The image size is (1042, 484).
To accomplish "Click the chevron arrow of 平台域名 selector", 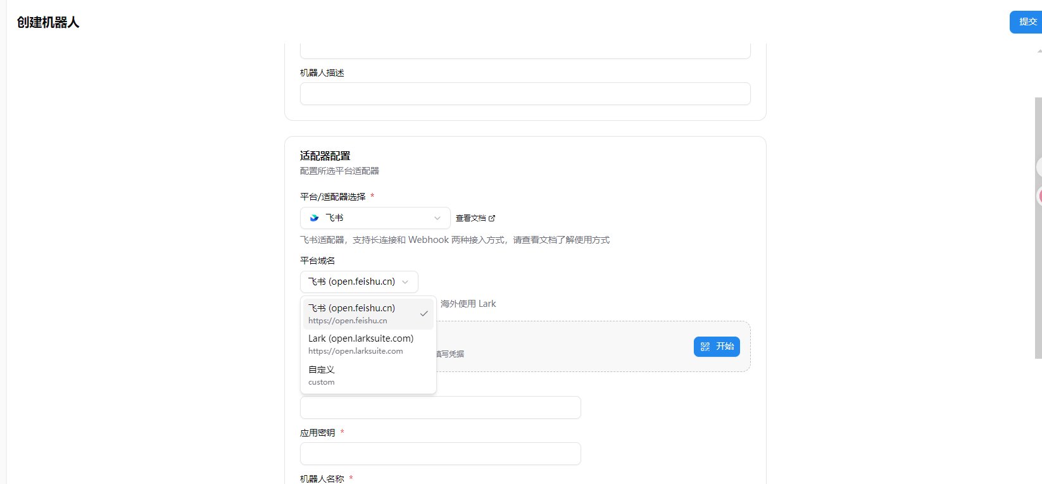I will point(405,282).
